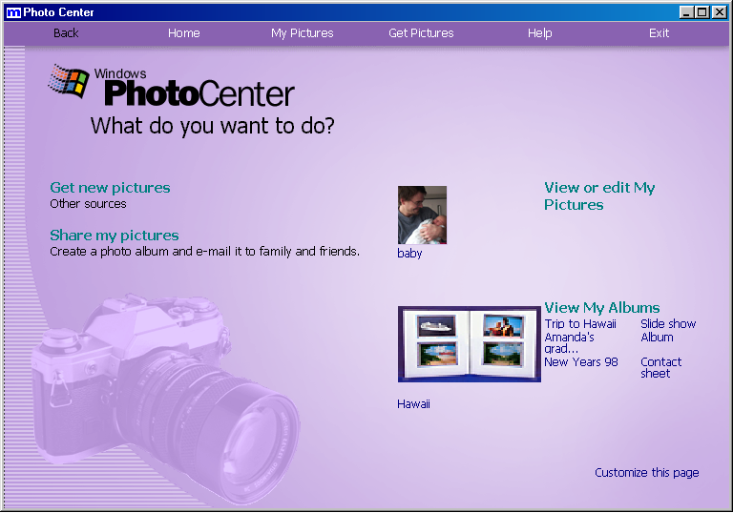Select Home in the top navigation

tap(183, 33)
